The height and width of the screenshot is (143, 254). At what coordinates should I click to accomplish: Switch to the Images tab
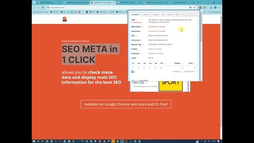pos(155,14)
